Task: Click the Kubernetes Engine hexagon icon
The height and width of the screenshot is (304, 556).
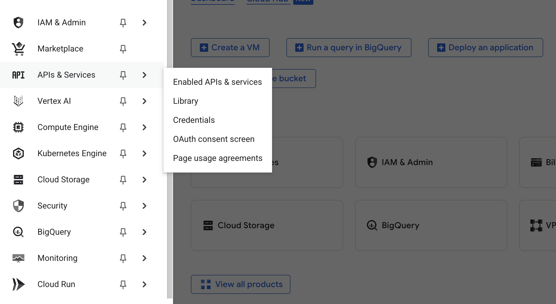Action: (x=18, y=153)
